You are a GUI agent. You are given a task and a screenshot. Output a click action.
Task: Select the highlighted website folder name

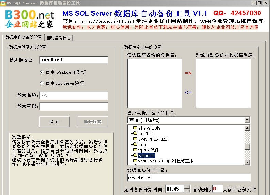point(146,155)
